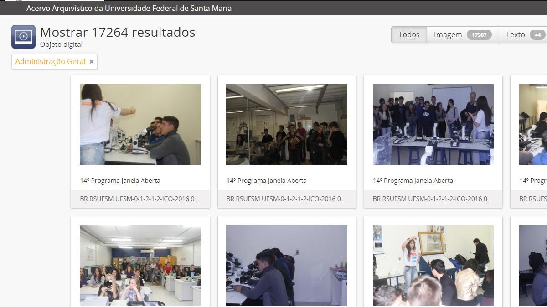Select the Todos tab
This screenshot has height=307, width=547.
pyautogui.click(x=409, y=35)
